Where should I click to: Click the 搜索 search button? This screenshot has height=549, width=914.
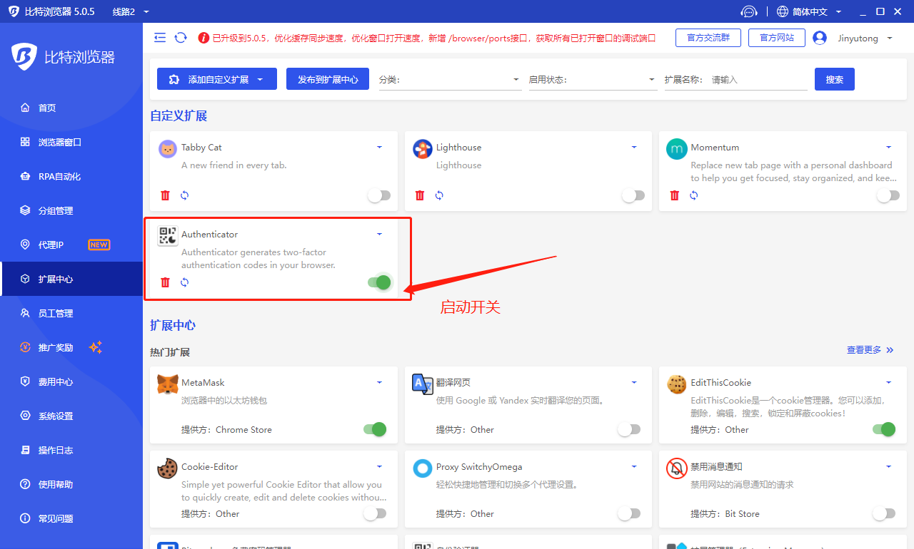(x=835, y=79)
